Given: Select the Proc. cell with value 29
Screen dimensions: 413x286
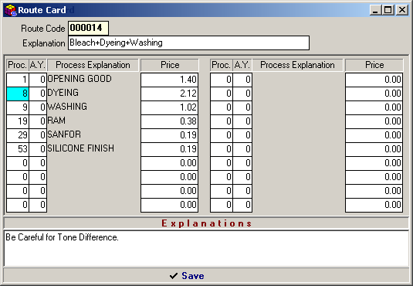Looking at the screenshot, I should (x=18, y=135).
